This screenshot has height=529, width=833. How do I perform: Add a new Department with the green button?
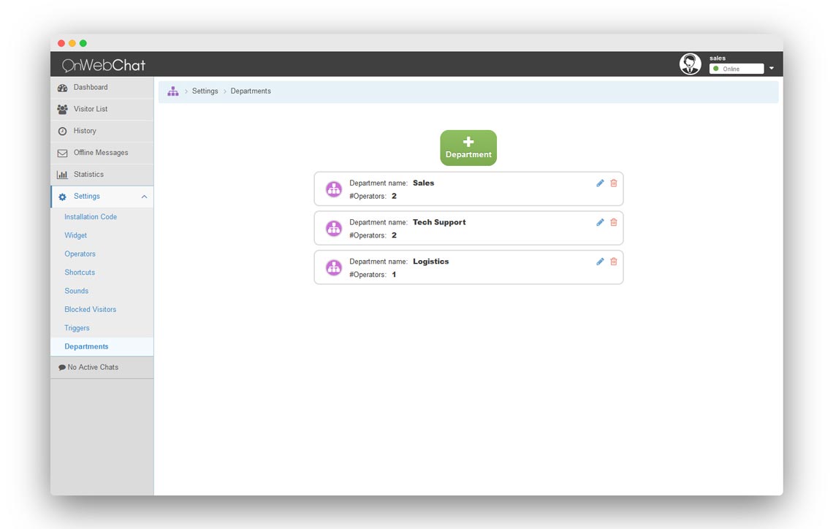click(x=468, y=147)
